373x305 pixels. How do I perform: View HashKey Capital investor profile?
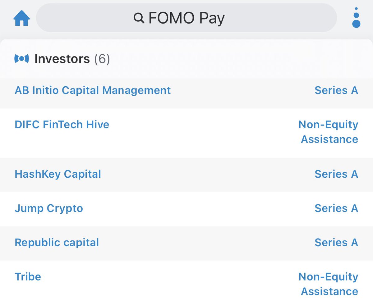[x=58, y=174]
